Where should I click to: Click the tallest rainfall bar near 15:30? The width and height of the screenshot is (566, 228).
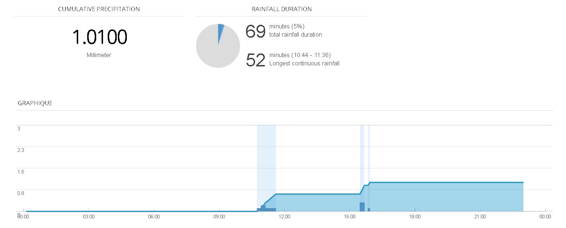tap(362, 207)
